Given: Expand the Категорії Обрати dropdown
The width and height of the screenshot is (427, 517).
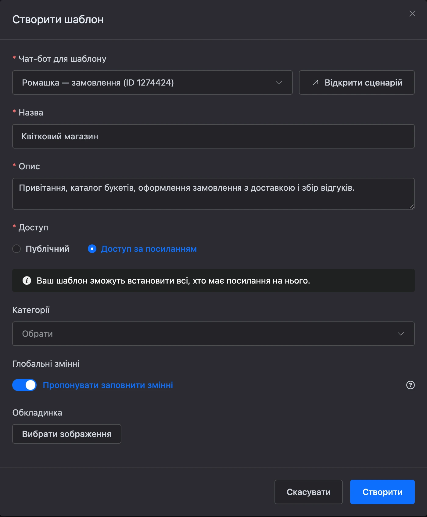Looking at the screenshot, I should 213,334.
